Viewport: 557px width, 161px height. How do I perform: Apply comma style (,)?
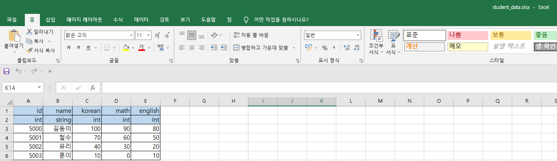click(334, 48)
